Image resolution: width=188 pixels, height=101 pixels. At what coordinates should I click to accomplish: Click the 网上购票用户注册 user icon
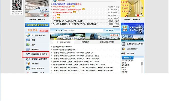pyautogui.click(x=28, y=35)
